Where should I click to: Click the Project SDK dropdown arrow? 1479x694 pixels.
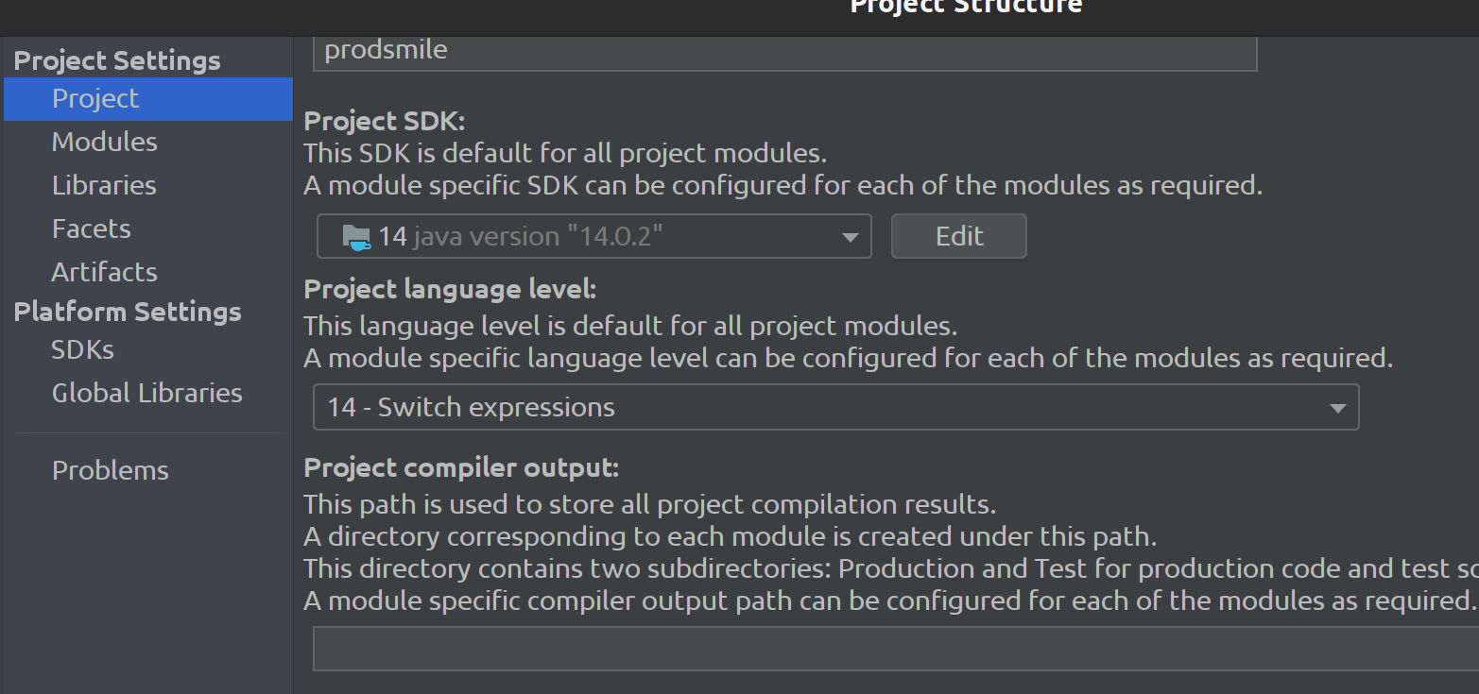[x=850, y=238]
